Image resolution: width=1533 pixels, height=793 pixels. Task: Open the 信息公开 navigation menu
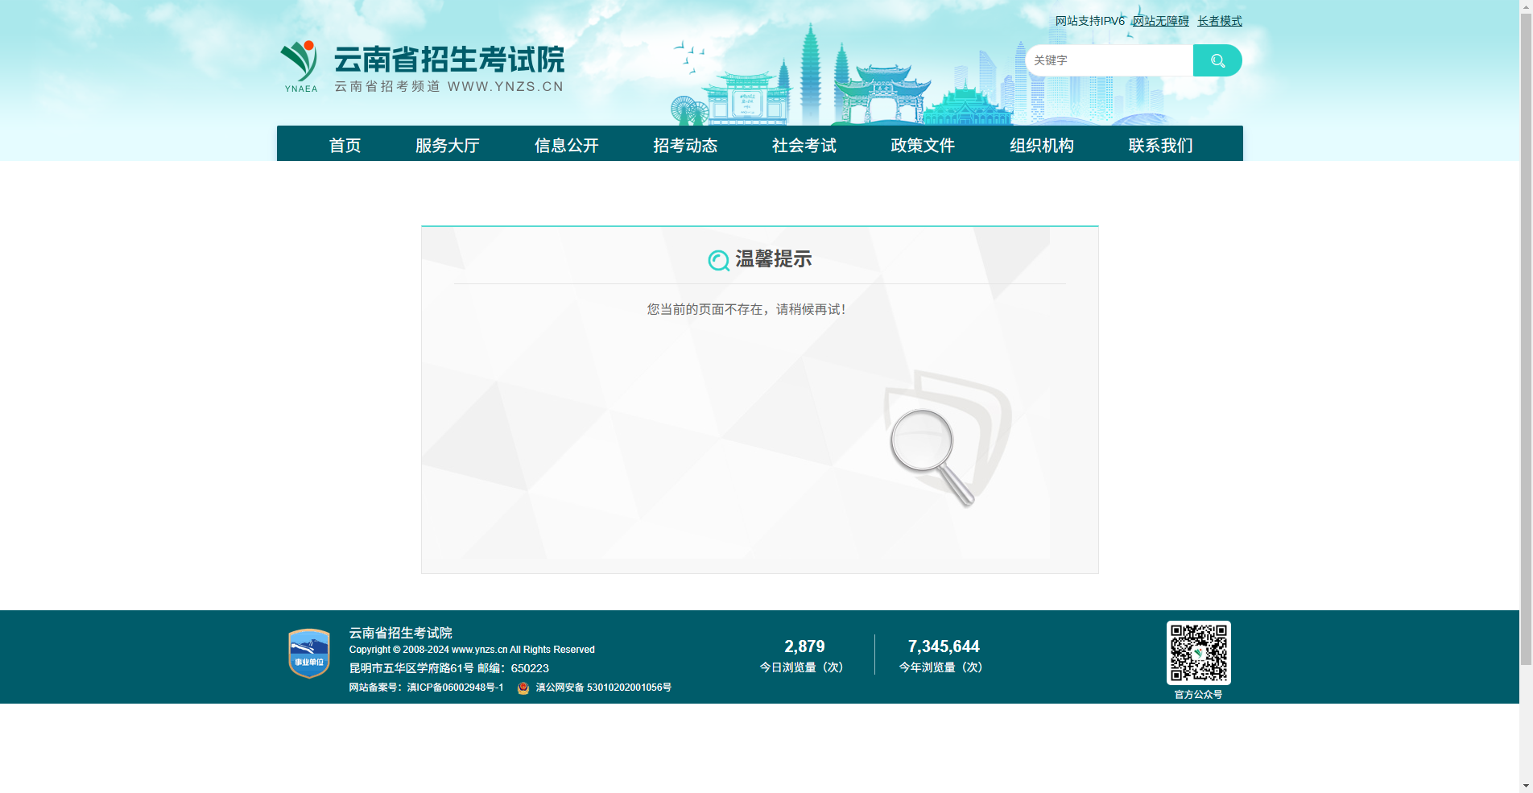[565, 145]
